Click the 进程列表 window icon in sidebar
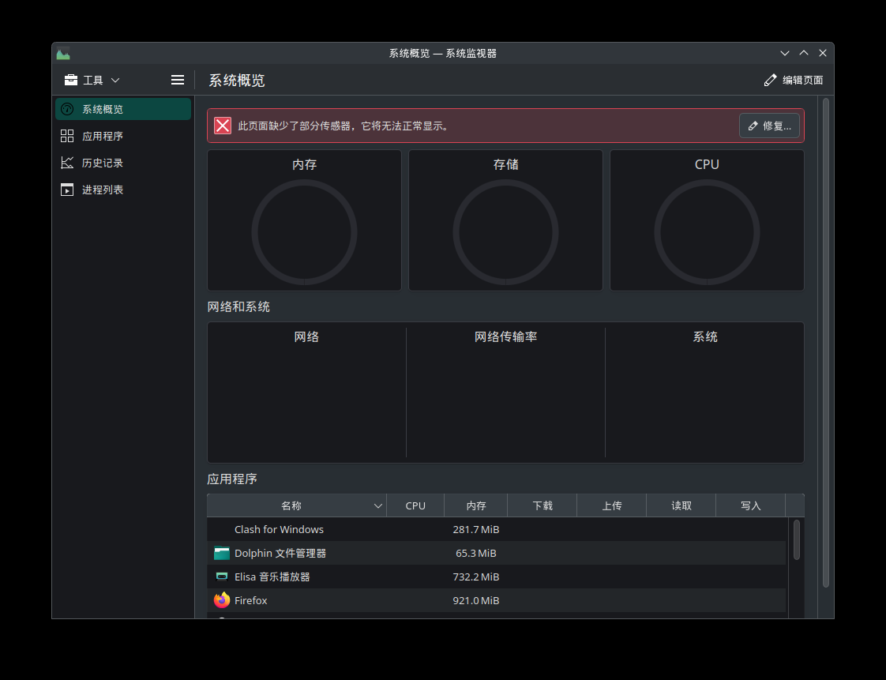This screenshot has height=680, width=886. tap(67, 190)
